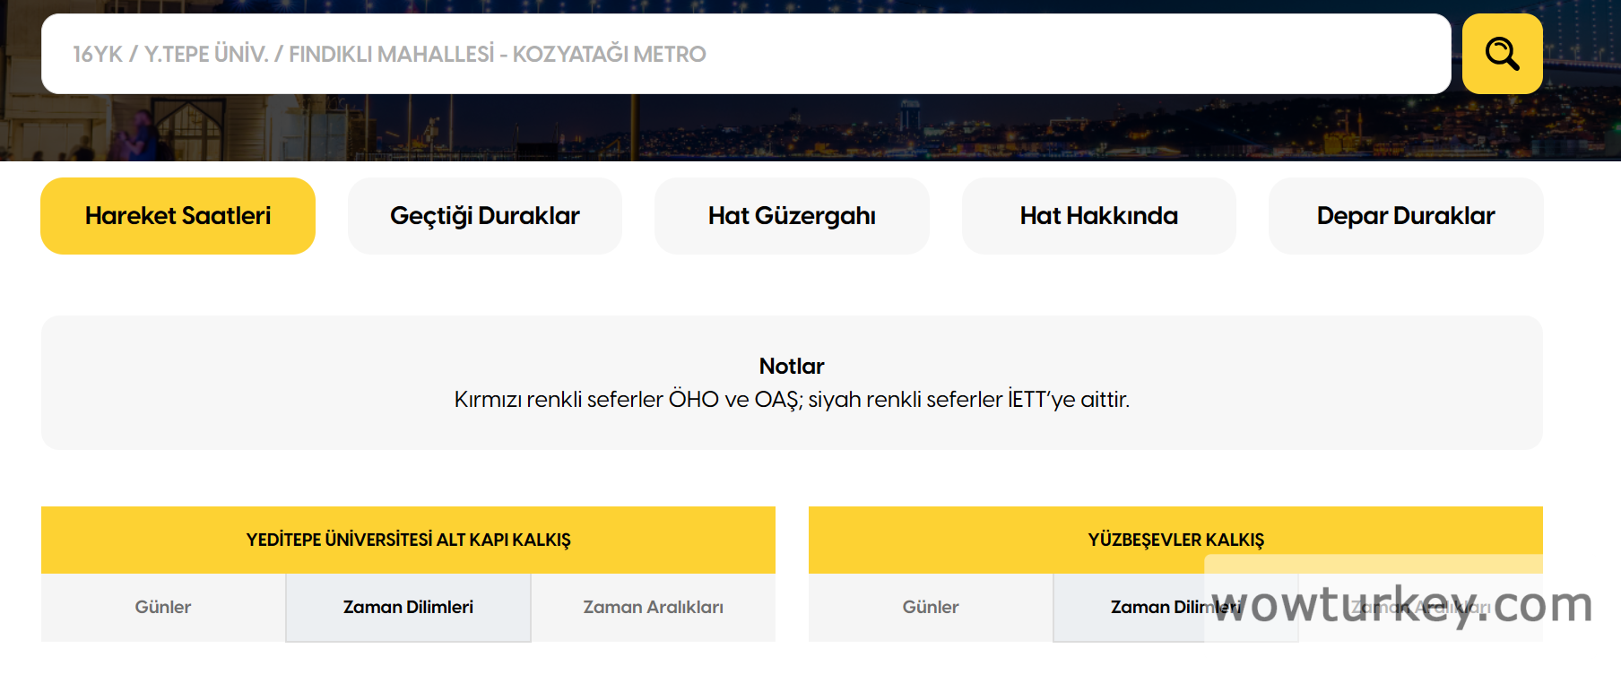
Task: Show the Hat Güzergahı tab
Action: point(792,216)
